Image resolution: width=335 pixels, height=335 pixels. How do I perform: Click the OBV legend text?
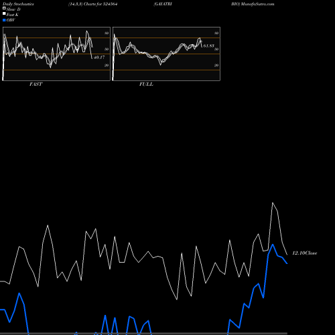tap(11, 20)
